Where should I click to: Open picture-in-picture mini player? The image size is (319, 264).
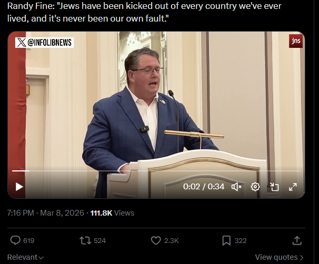(274, 187)
